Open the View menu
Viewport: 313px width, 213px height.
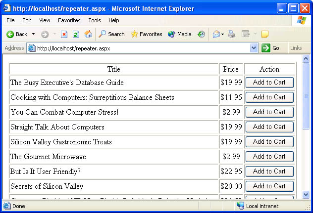tap(45, 20)
